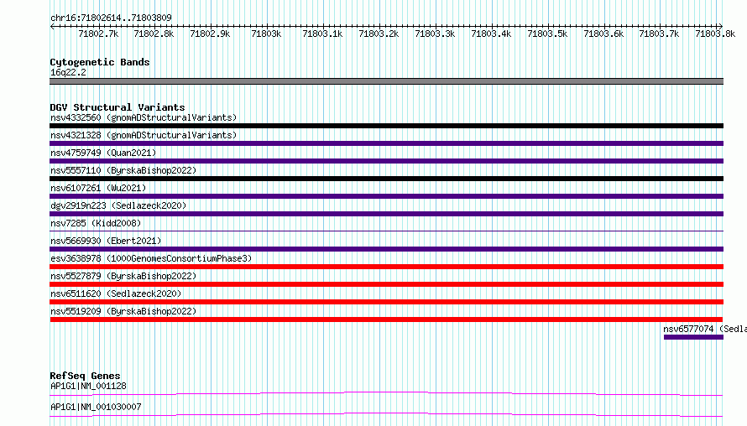Viewport: 747px width, 426px height.
Task: Click the 71803.6k ruler tick label
Action: pyautogui.click(x=603, y=34)
